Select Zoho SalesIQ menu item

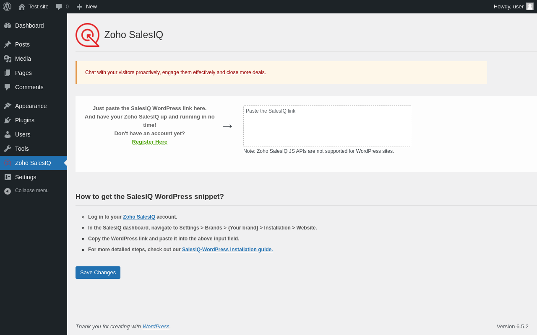click(x=34, y=163)
